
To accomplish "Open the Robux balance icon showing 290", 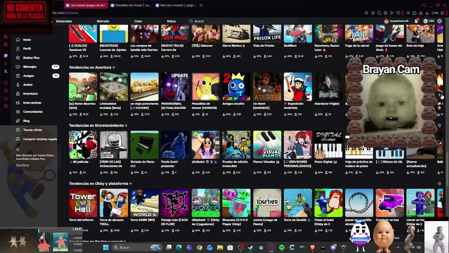I will coord(425,21).
